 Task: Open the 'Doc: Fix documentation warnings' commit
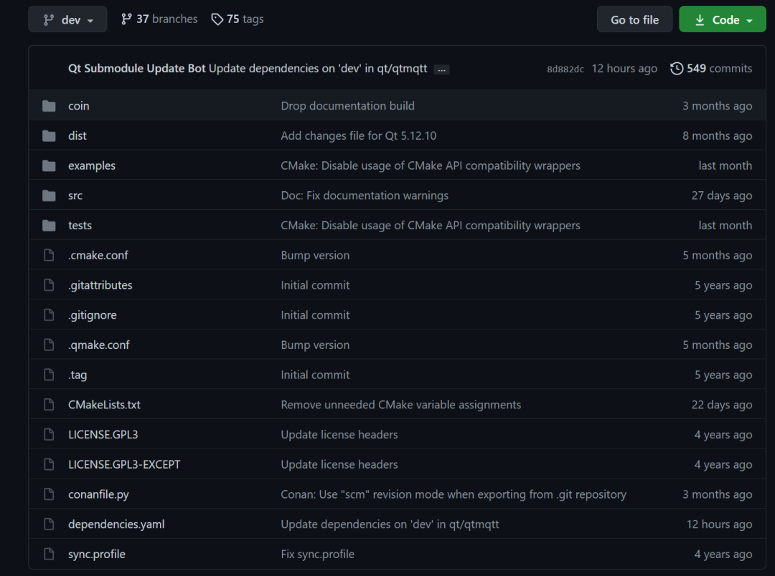coord(365,196)
